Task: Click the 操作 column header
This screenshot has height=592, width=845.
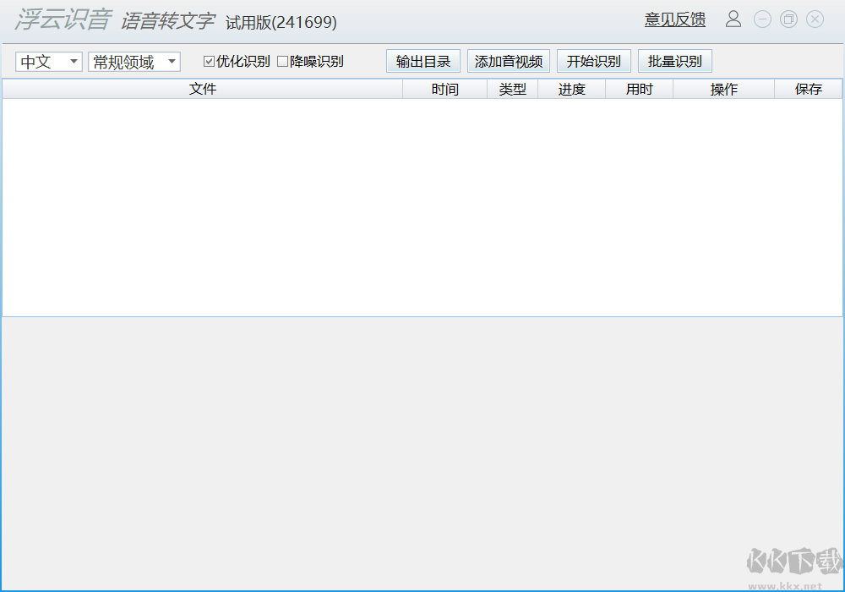Action: coord(723,88)
